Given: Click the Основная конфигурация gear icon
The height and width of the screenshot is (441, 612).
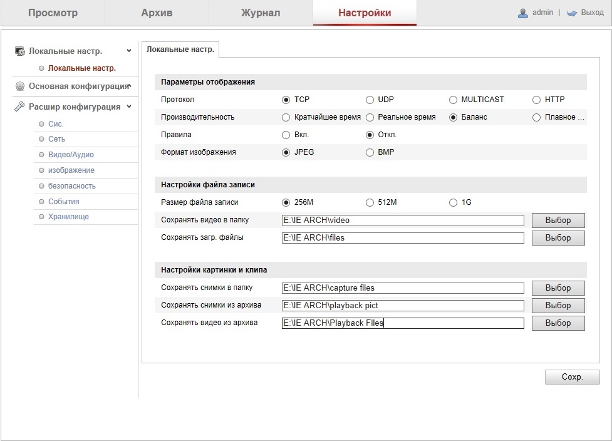Looking at the screenshot, I should tap(19, 86).
